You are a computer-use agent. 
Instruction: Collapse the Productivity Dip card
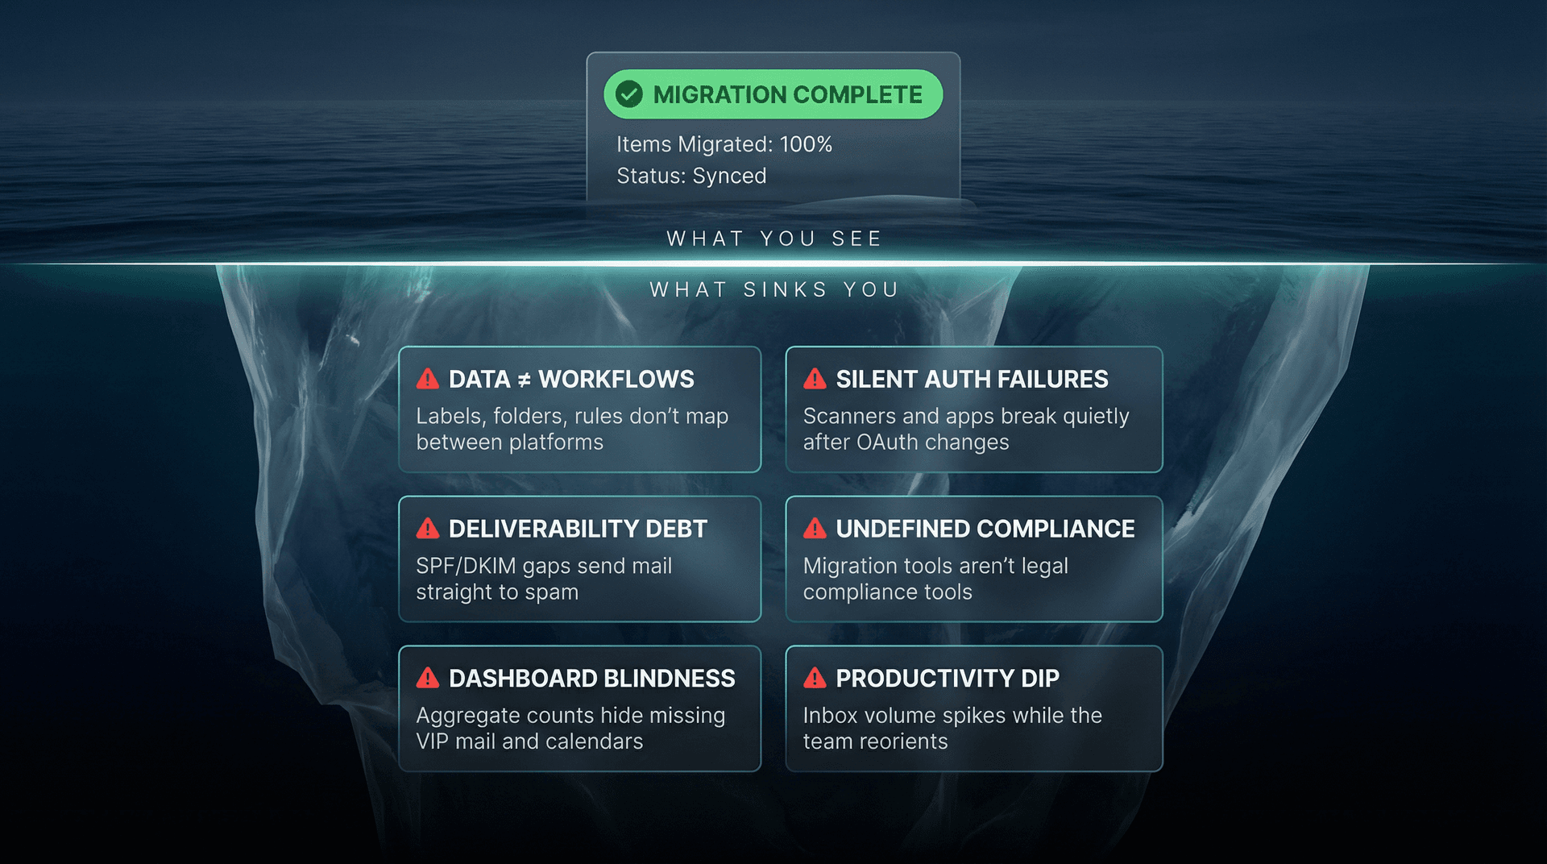(973, 708)
